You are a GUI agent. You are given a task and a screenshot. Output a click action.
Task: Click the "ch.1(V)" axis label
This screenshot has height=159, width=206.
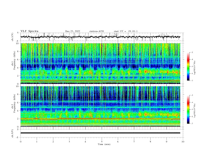(x=12, y=37)
